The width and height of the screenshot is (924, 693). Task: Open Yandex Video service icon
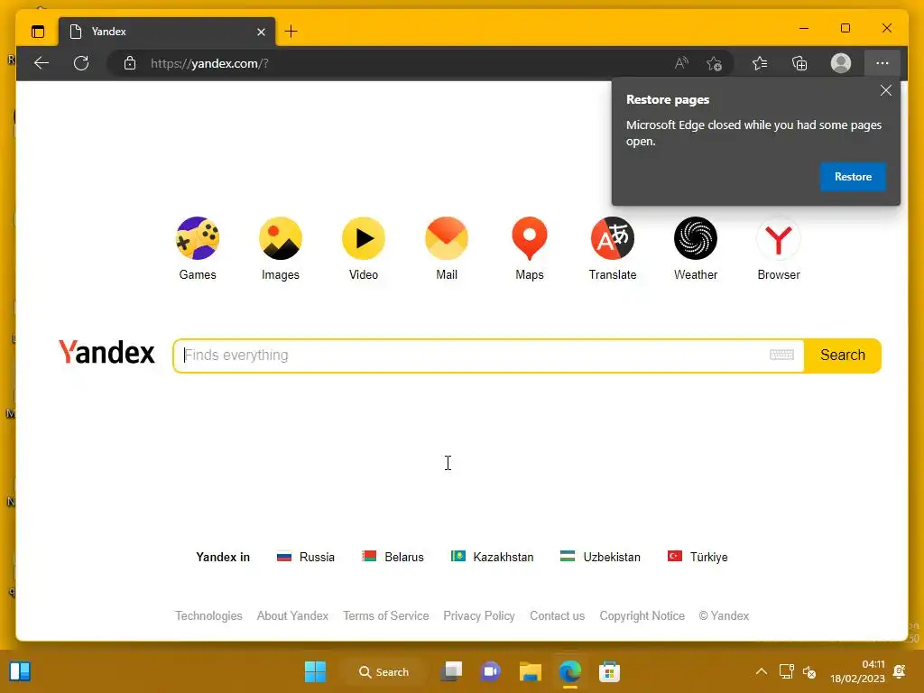pos(364,238)
